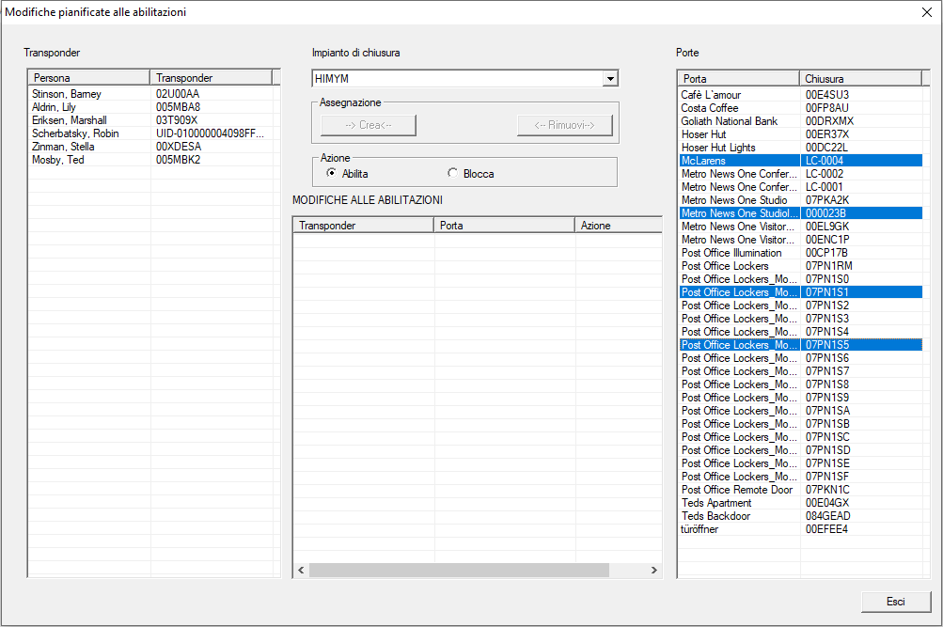Sort by Persona column header
Screen dimensions: 943x627
(x=88, y=78)
